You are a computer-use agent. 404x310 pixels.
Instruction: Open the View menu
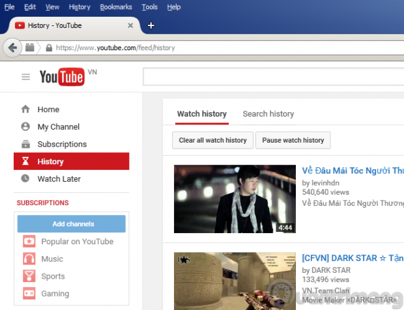(52, 7)
